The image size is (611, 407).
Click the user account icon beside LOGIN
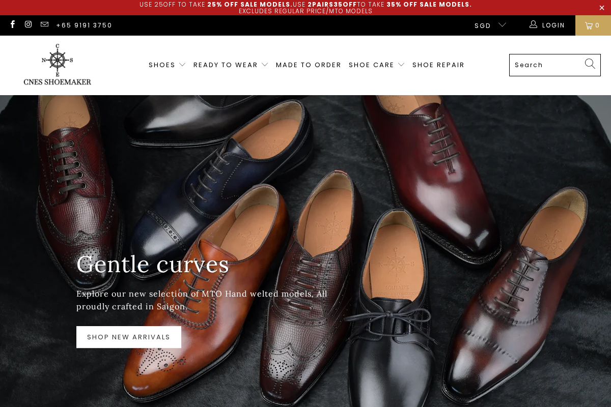[x=533, y=24]
